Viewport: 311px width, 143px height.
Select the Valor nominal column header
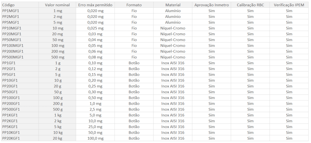pyautogui.click(x=57, y=5)
